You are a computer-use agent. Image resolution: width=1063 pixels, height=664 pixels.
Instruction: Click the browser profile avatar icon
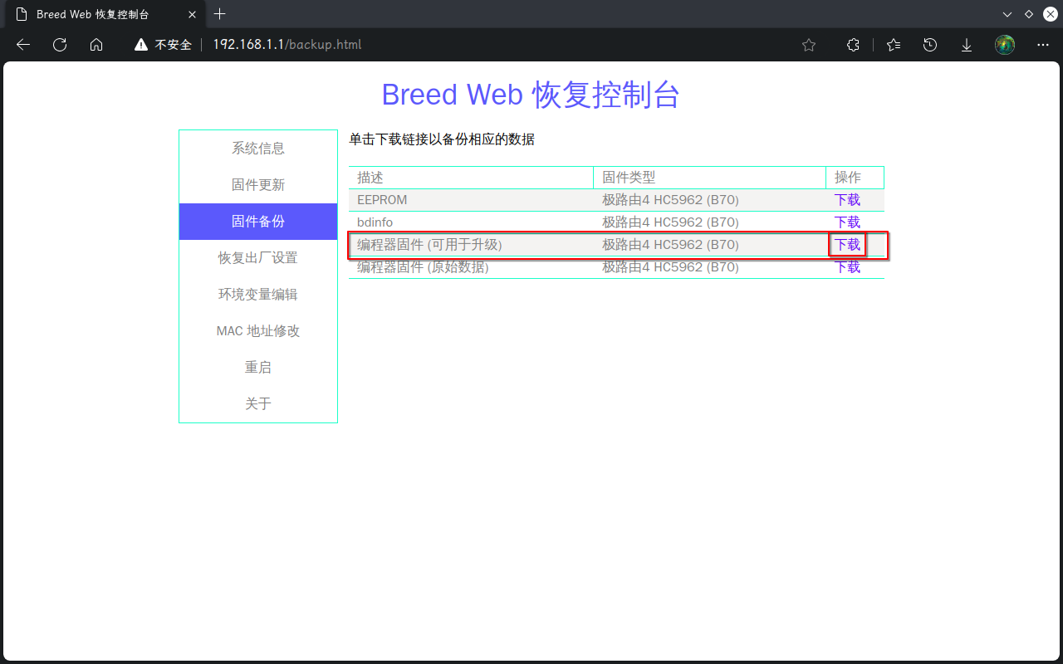(x=1005, y=45)
